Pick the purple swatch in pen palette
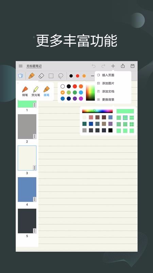 coord(75,99)
